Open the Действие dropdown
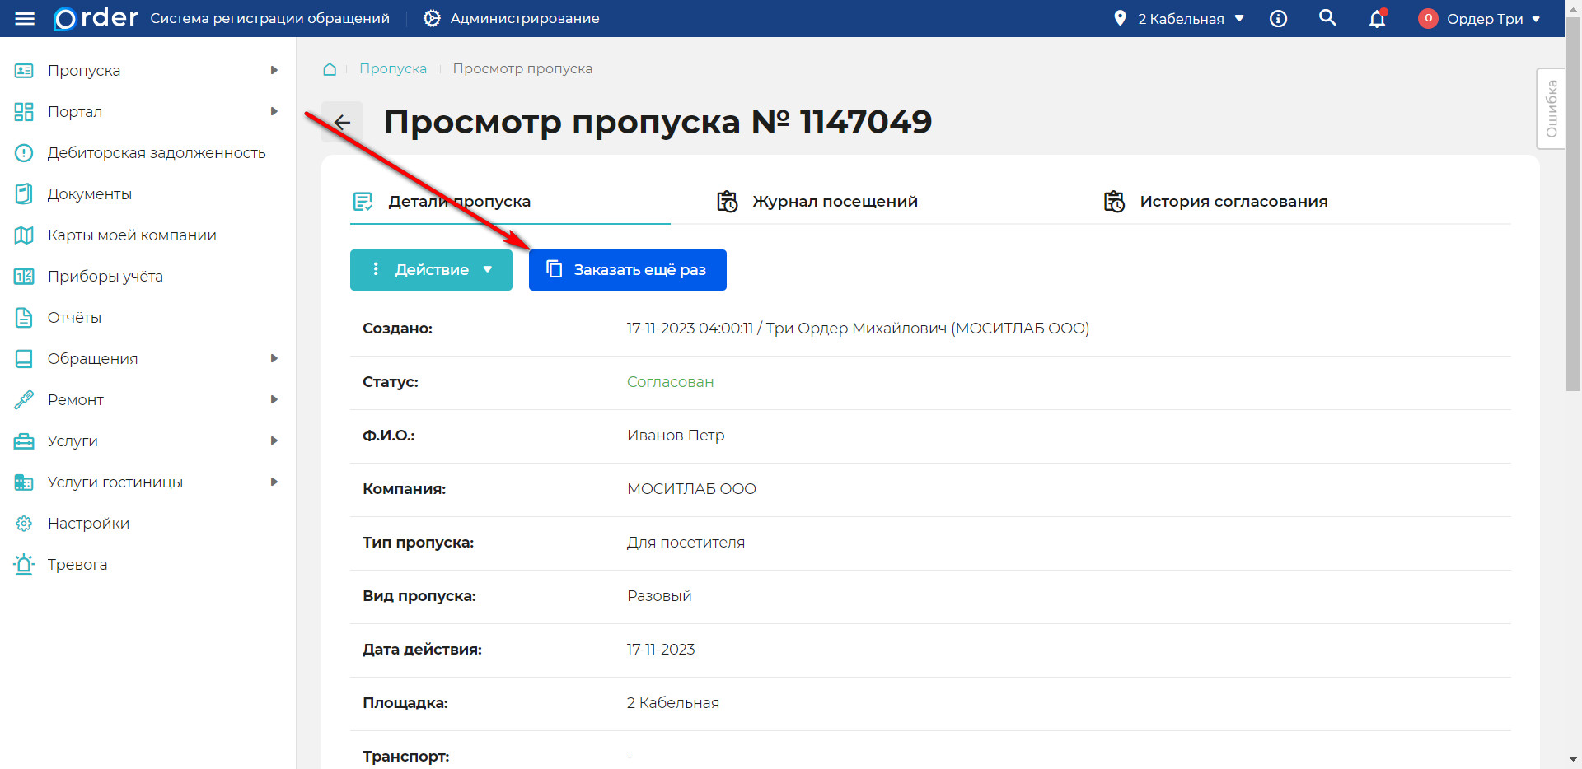This screenshot has height=769, width=1582. 431,269
